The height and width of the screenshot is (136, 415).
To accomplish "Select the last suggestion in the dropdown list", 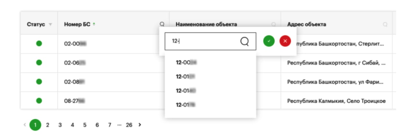I will pos(187,105).
